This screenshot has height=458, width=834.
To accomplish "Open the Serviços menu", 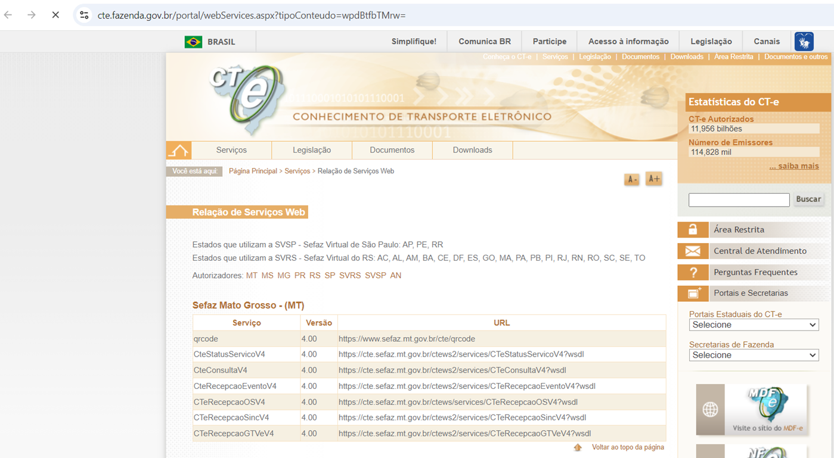I will [231, 150].
